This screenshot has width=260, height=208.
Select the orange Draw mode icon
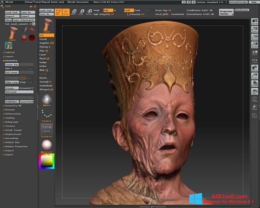66,12
